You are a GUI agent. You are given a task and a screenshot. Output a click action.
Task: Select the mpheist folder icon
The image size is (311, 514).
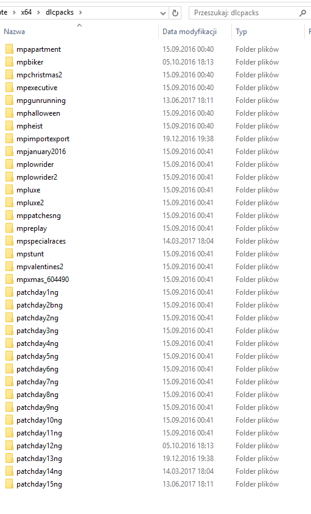(x=9, y=126)
